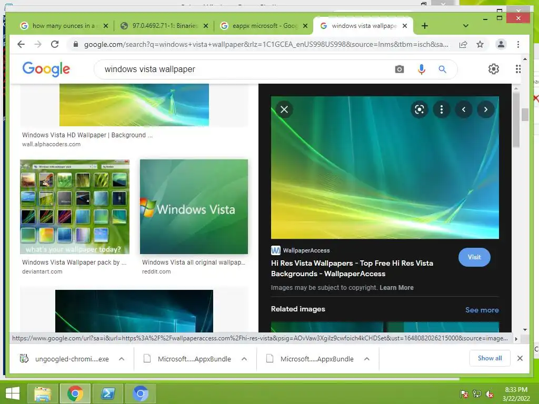Image resolution: width=539 pixels, height=404 pixels.
Task: Click the network tray icon
Action: 477,395
